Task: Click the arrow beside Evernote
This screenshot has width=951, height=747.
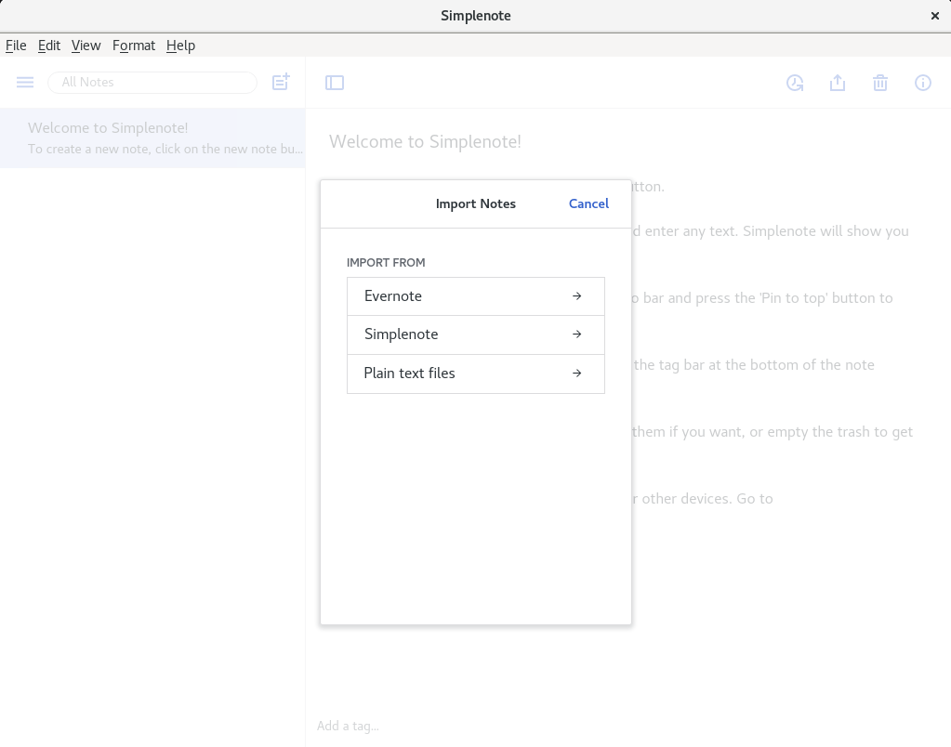Action: (576, 296)
